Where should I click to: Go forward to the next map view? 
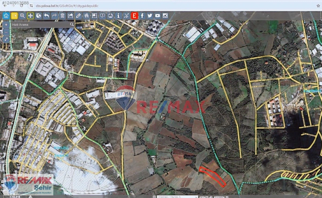coord(54,16)
